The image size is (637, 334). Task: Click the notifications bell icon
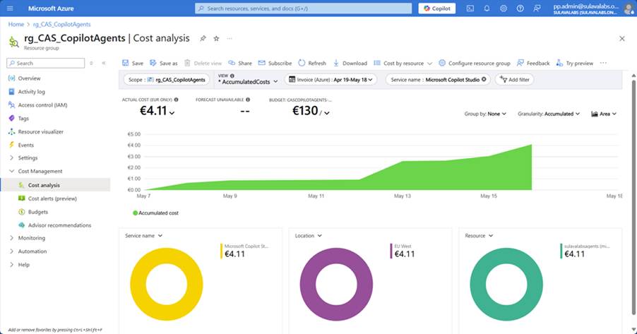[487, 8]
